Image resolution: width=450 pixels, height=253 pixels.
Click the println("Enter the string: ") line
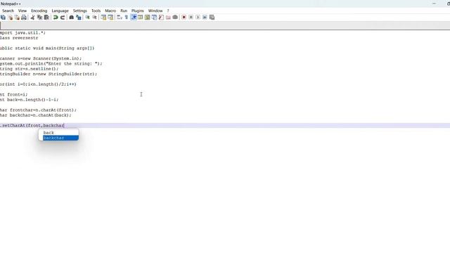(51, 64)
